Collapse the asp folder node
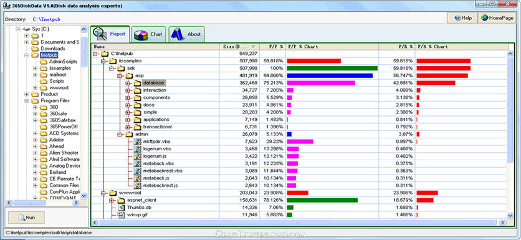 pos(120,76)
